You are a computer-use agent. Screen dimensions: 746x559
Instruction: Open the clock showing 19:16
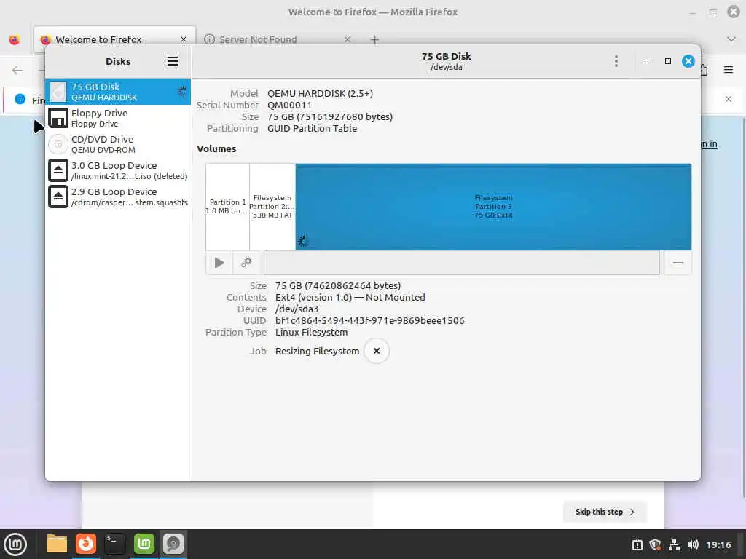coord(718,544)
